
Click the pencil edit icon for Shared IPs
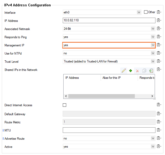click(124, 71)
